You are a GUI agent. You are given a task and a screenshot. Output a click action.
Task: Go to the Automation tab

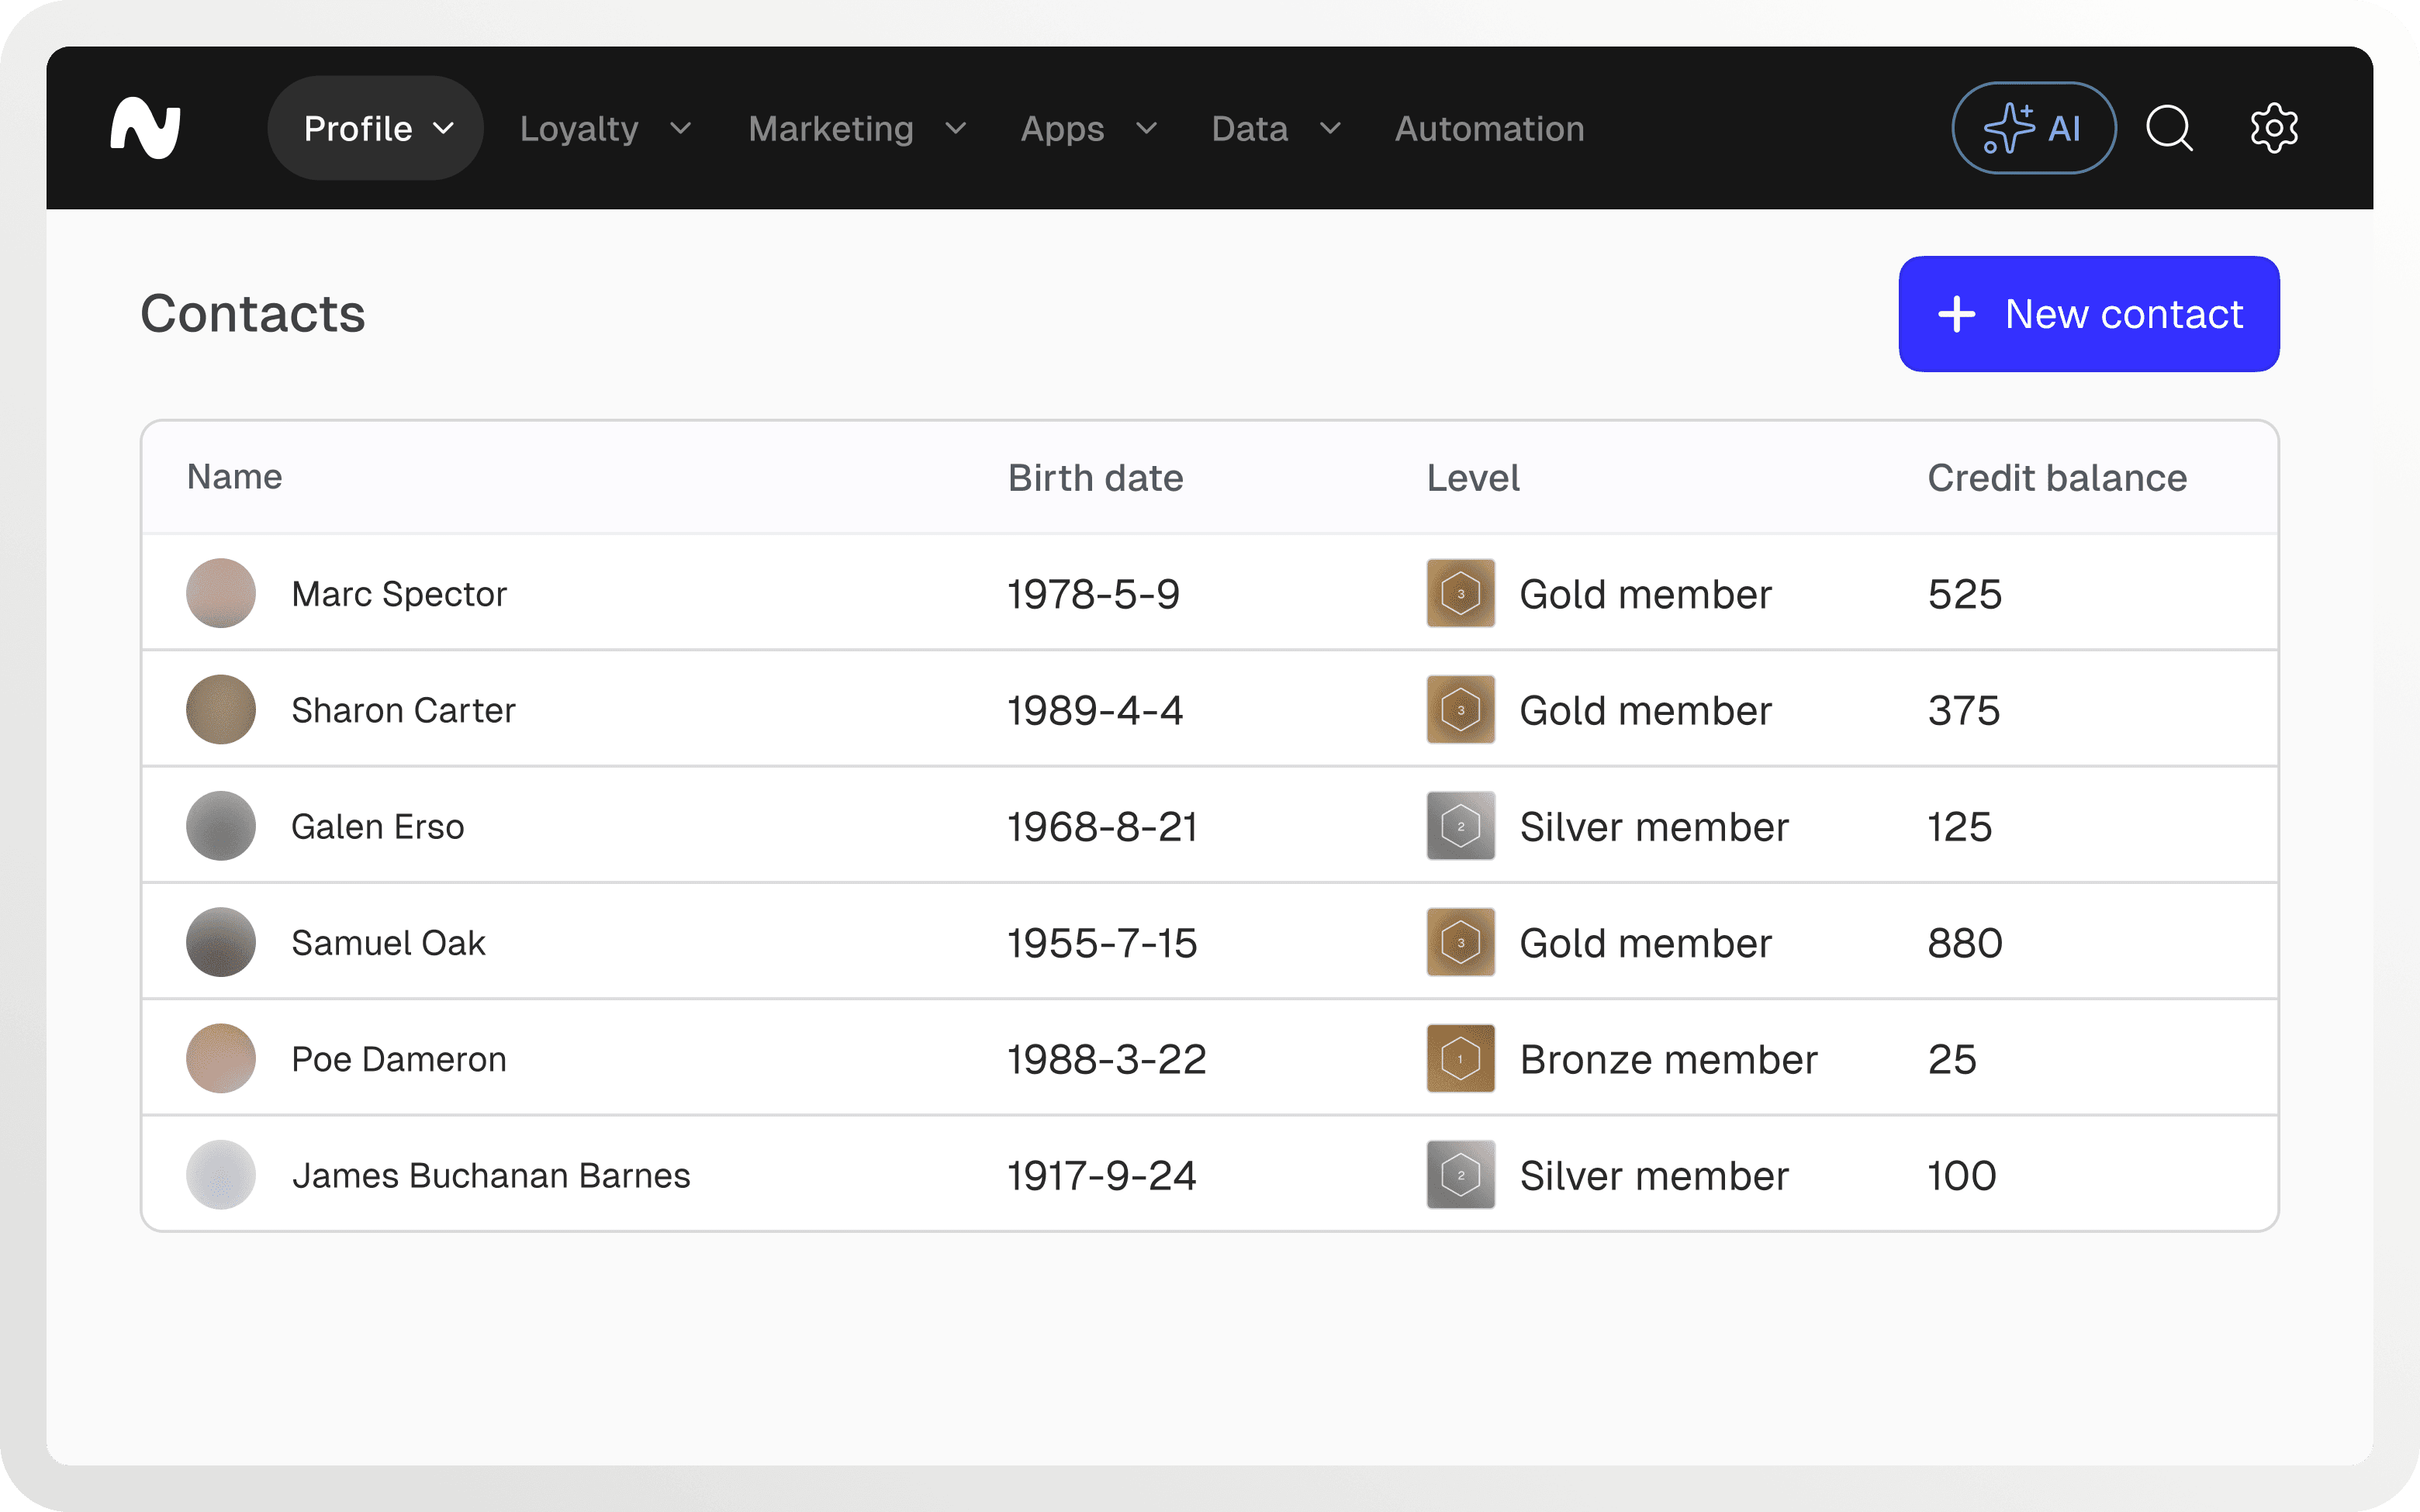pos(1489,128)
